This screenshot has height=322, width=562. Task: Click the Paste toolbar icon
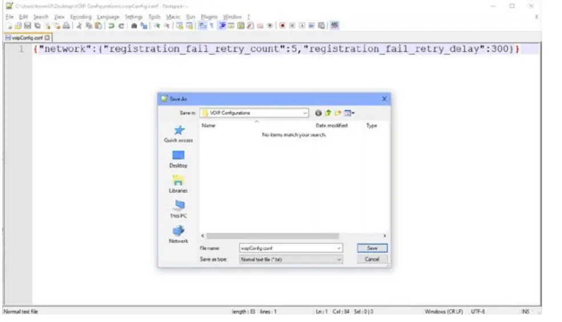(x=98, y=26)
